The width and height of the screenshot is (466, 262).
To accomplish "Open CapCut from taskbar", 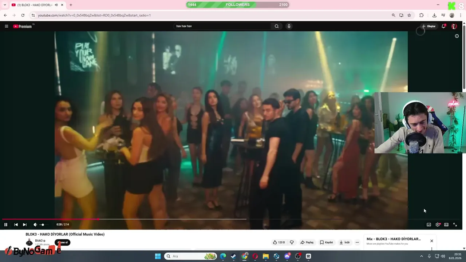I will coord(308,256).
